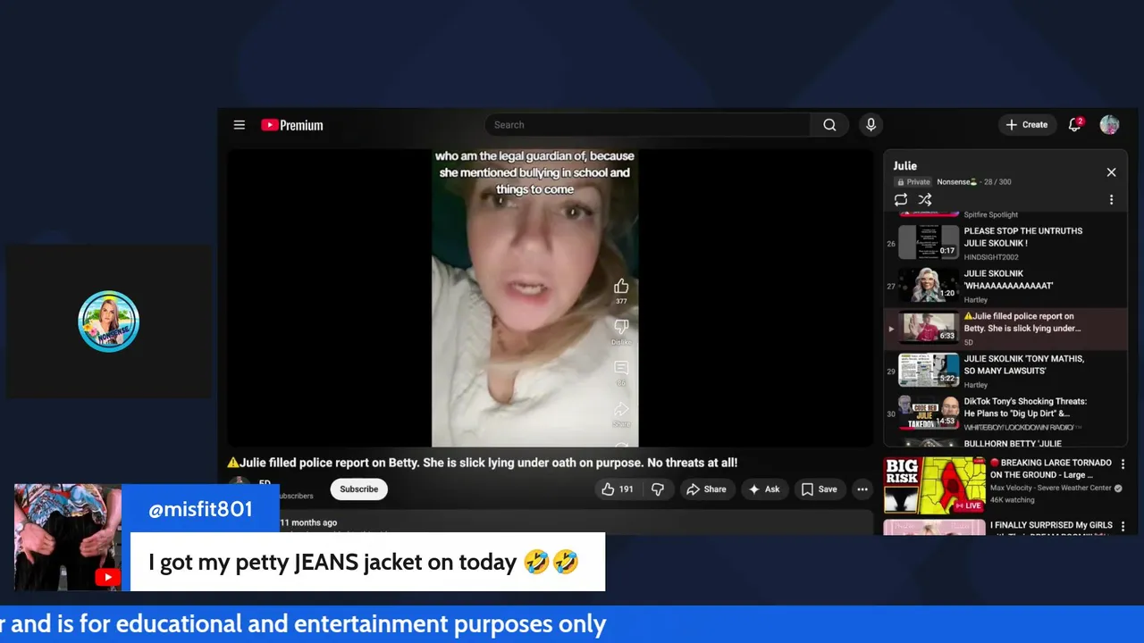This screenshot has height=643, width=1144.
Task: Click the chat commenter's YouTube avatar picture
Action: (68, 538)
